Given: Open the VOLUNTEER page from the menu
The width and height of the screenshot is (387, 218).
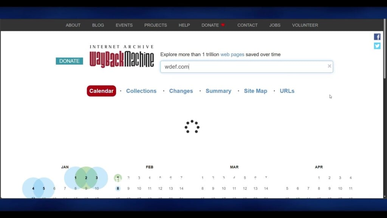Looking at the screenshot, I should (305, 25).
